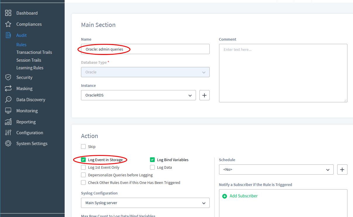Click the Name field containing Oracle: admin queries
Viewport: 353px width, 217px height.
click(x=145, y=49)
